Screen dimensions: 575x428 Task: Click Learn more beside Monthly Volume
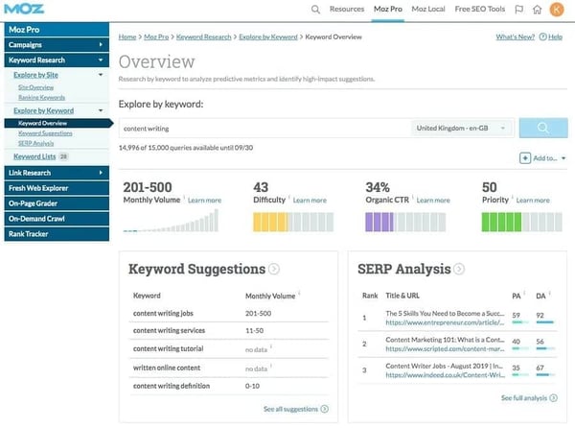pyautogui.click(x=205, y=201)
